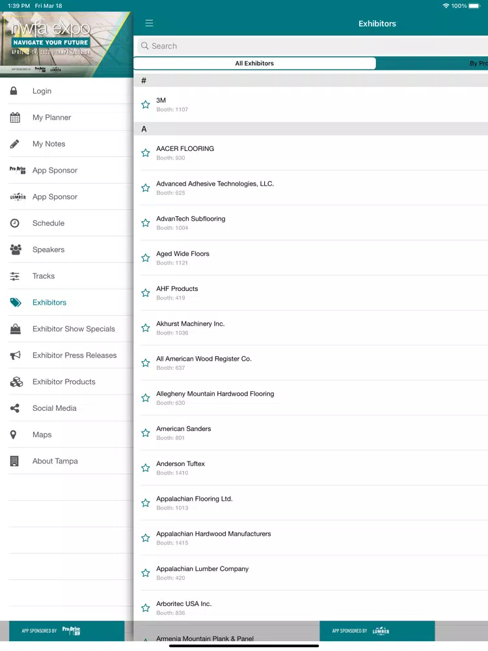
Task: Star Appalachian Lumber Company
Action: point(145,573)
